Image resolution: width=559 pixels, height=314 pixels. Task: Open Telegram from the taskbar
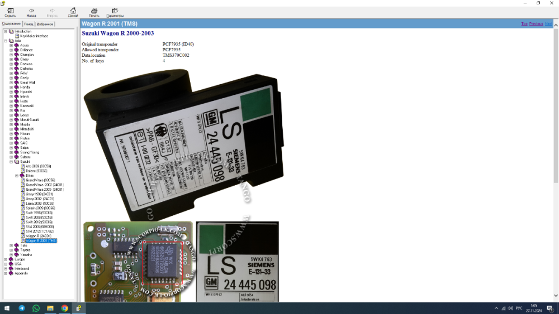click(22, 308)
